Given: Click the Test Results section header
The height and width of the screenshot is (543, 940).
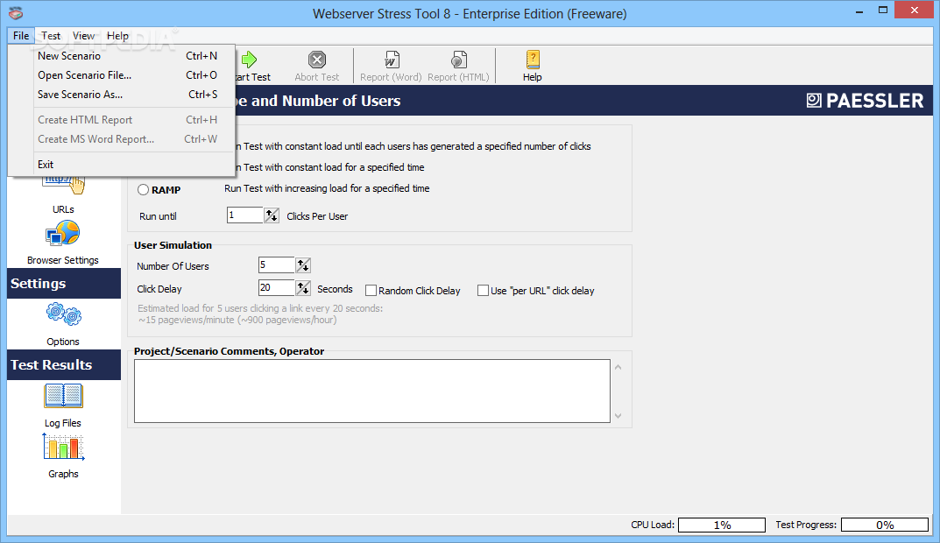Looking at the screenshot, I should (x=64, y=365).
